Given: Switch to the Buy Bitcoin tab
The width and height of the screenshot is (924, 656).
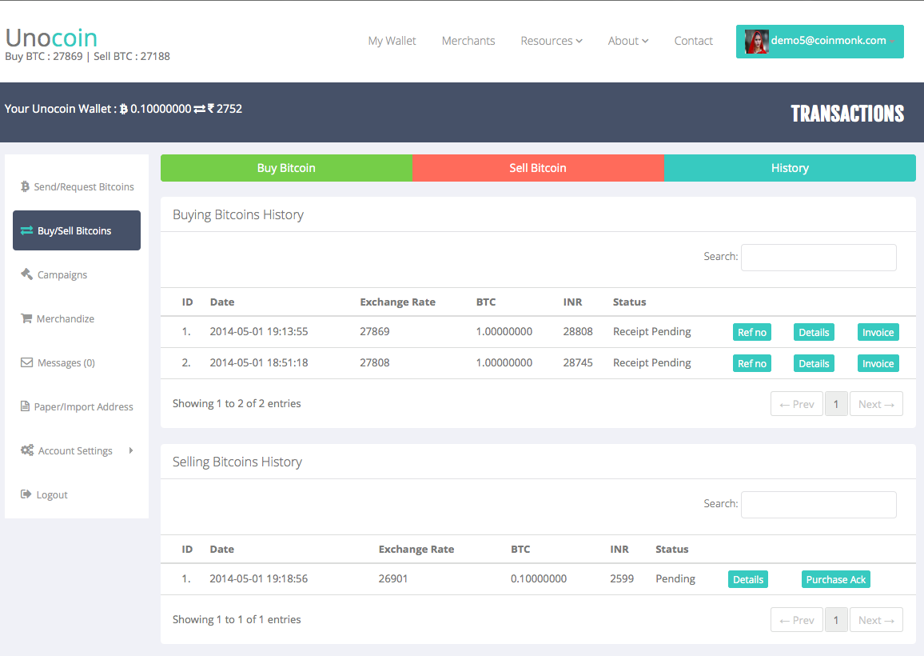Looking at the screenshot, I should point(286,168).
